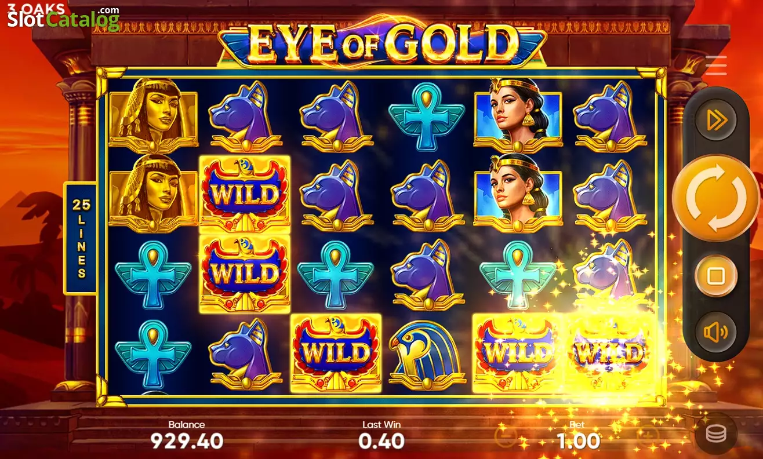Click the Bet value 1.00
Screen dimensions: 763x459
(578, 441)
